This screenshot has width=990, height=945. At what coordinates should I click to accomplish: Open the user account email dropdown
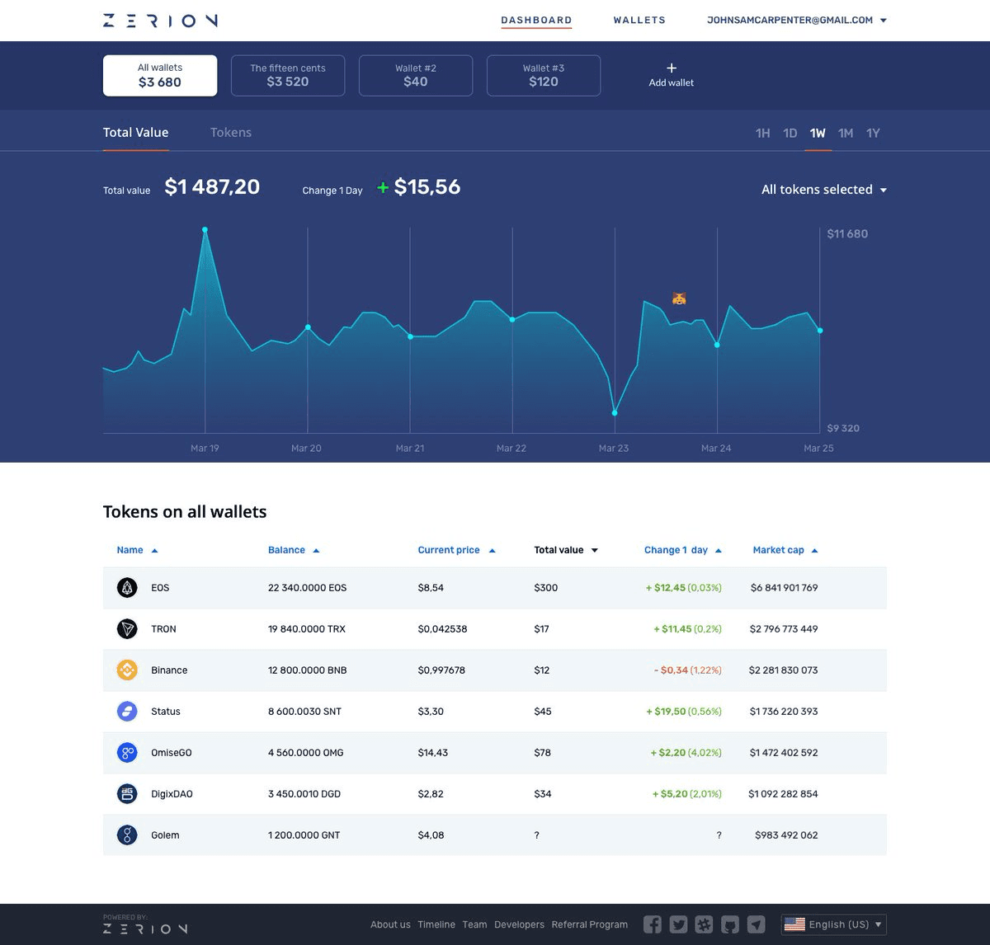797,20
